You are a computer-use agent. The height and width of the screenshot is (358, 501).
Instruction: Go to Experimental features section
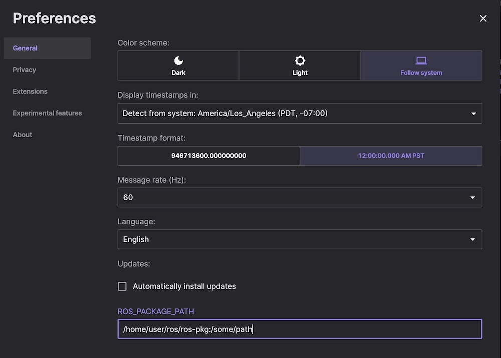[x=47, y=113]
